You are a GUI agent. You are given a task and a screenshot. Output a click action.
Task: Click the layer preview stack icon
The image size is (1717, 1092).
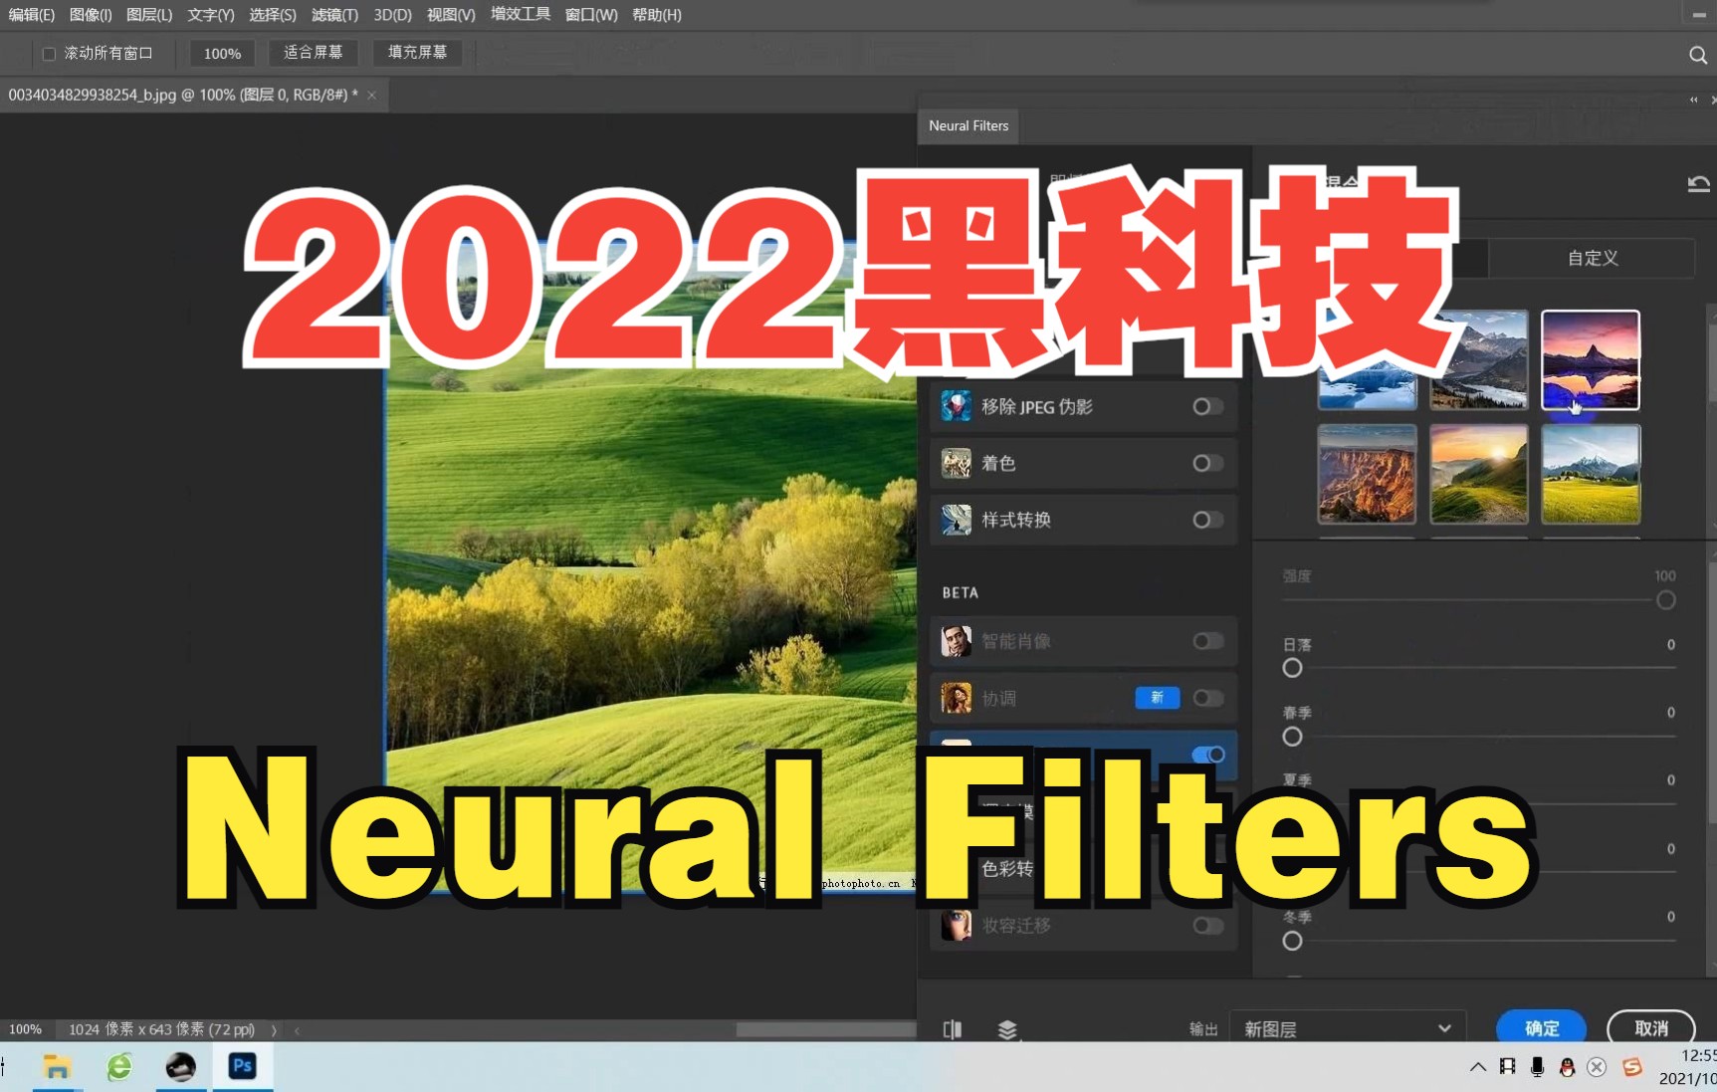1007,1029
